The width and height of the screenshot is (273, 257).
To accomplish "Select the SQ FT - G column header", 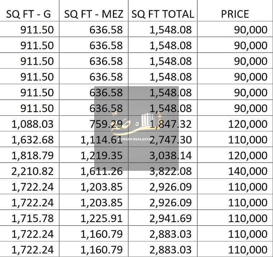I will click(x=29, y=11).
